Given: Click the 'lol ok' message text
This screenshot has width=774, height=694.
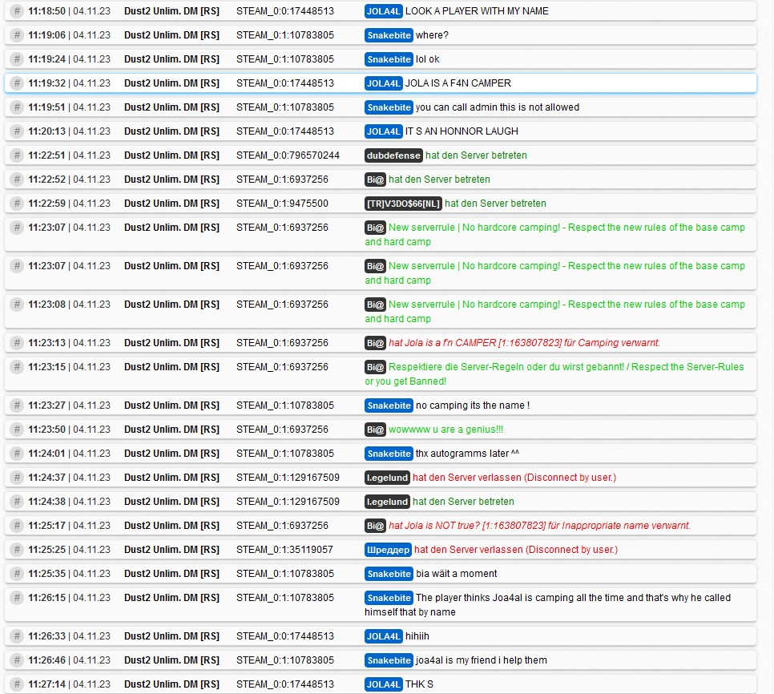Looking at the screenshot, I should (x=428, y=59).
